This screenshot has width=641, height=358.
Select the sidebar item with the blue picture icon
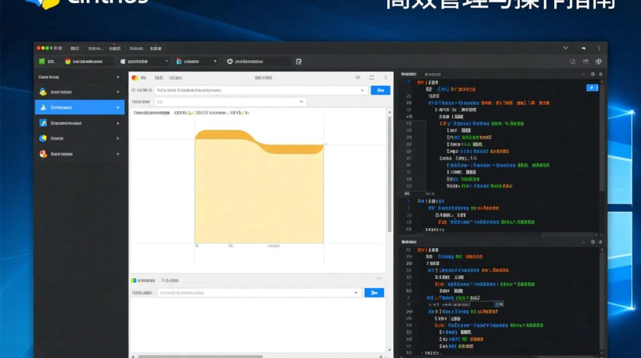[x=79, y=123]
